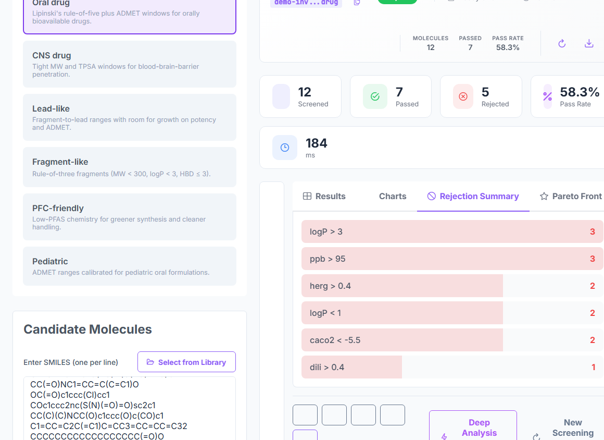604x440 pixels.
Task: Choose the Fragment-like profile
Action: point(130,167)
